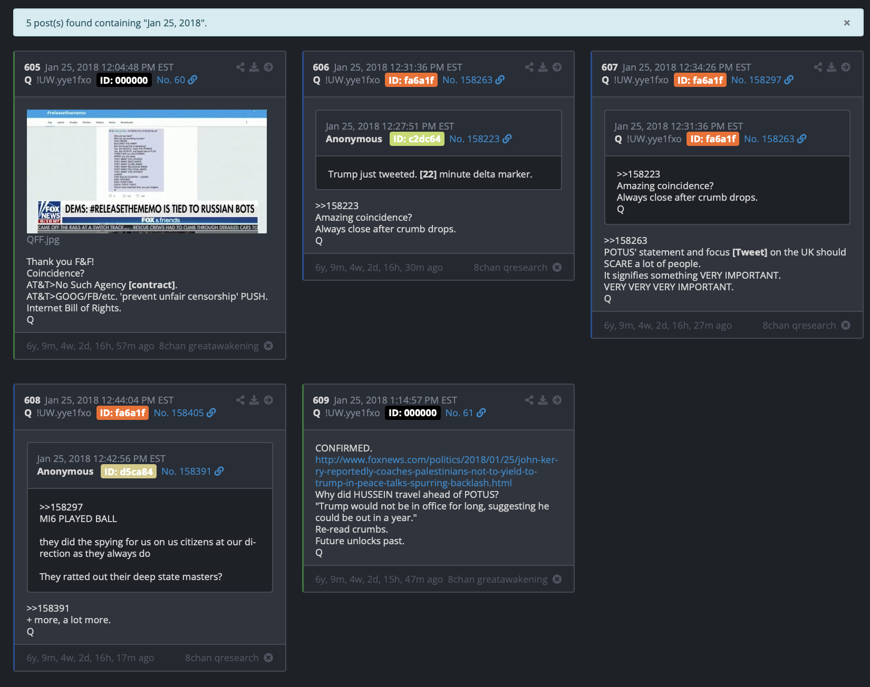This screenshot has width=870, height=687.
Task: Open post 608 arrow icon
Action: tap(268, 400)
